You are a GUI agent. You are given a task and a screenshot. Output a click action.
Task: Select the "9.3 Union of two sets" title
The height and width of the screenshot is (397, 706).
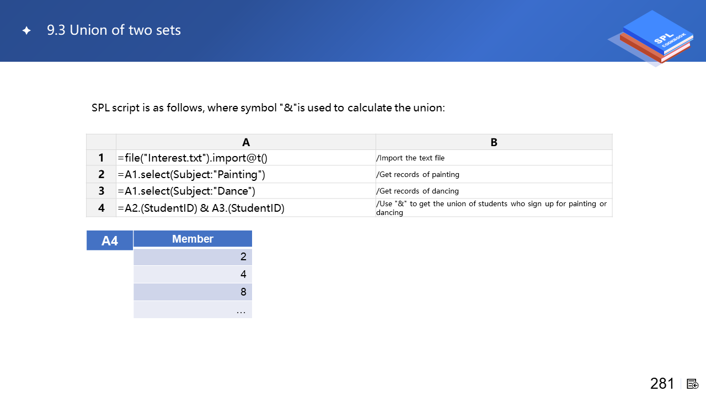point(114,30)
